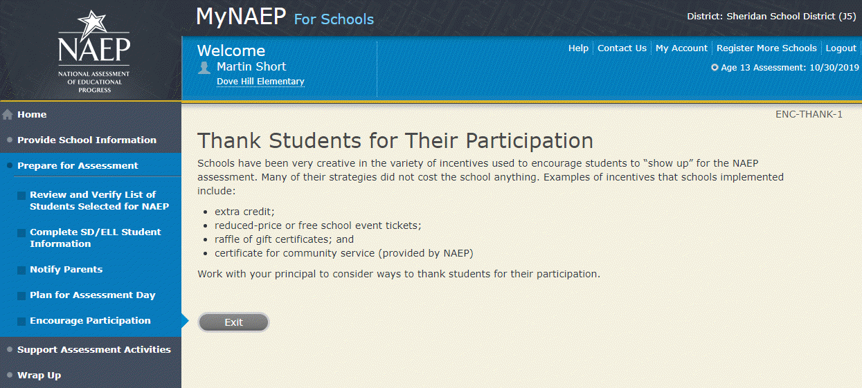
Task: Click the user profile silhouette icon
Action: 204,67
